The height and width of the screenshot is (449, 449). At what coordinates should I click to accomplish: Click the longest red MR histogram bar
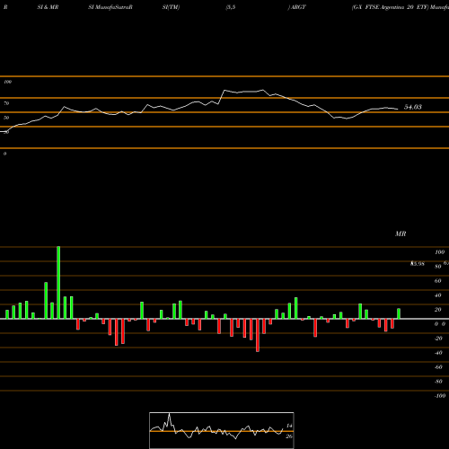(258, 335)
